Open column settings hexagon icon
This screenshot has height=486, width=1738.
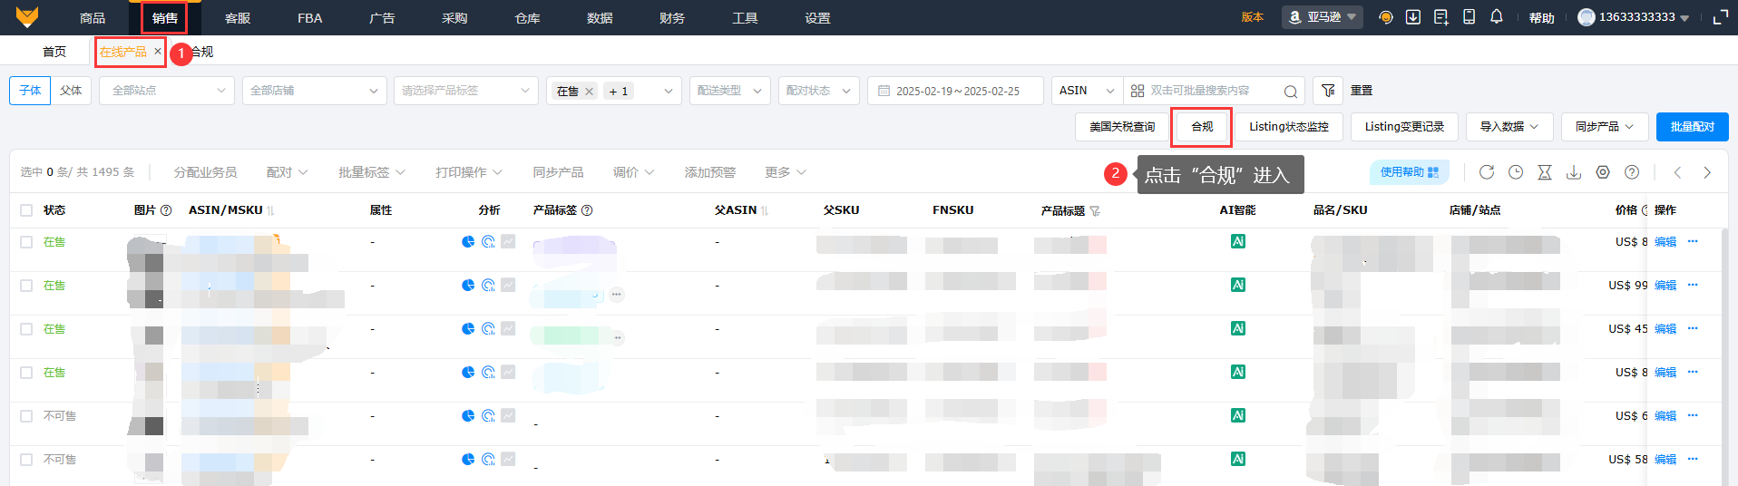click(1603, 172)
